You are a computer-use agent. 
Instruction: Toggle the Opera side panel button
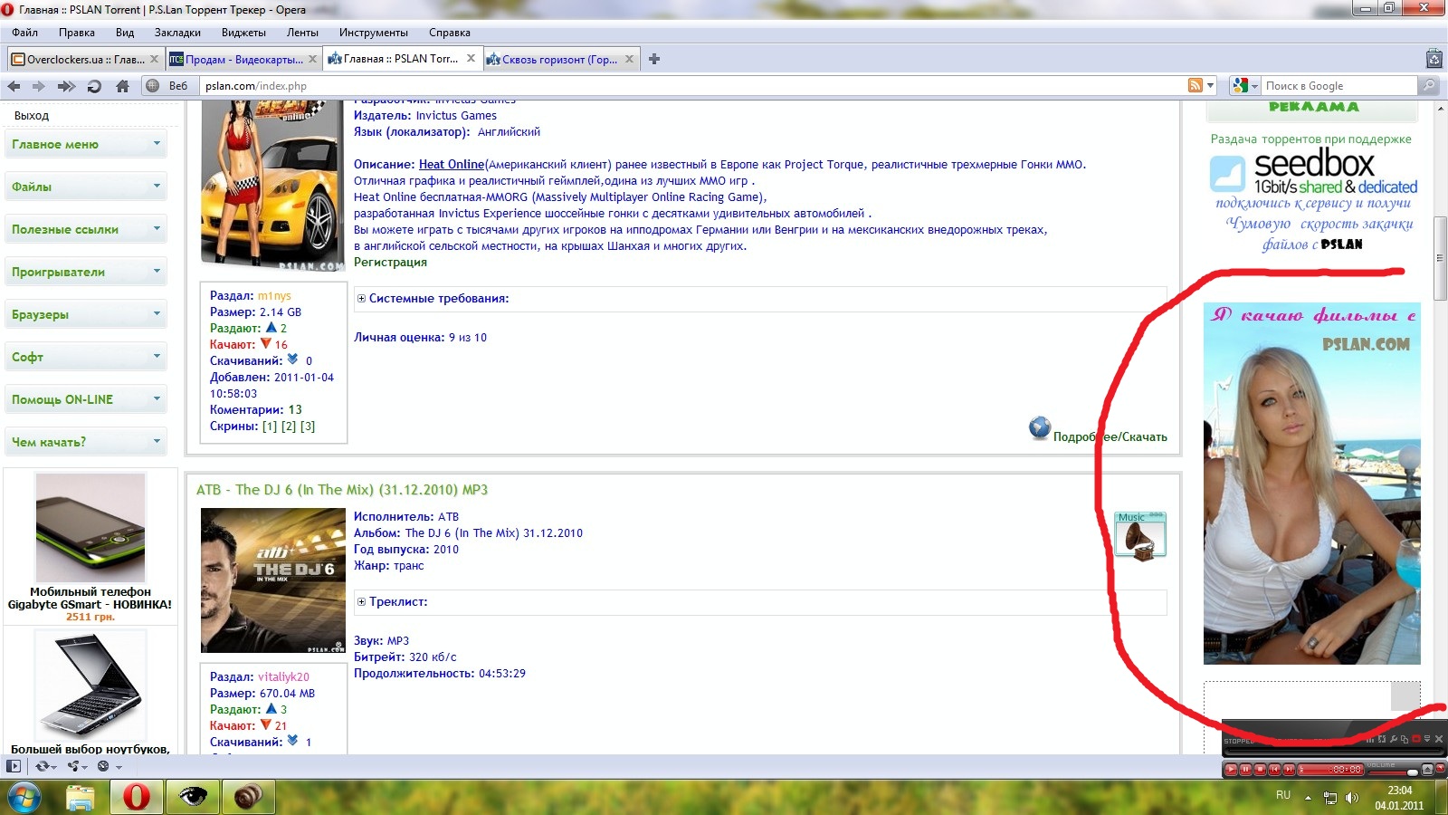point(13,766)
